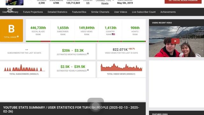Click the 149,849th video views rank
Screen dimensions: 204x115
87,28
